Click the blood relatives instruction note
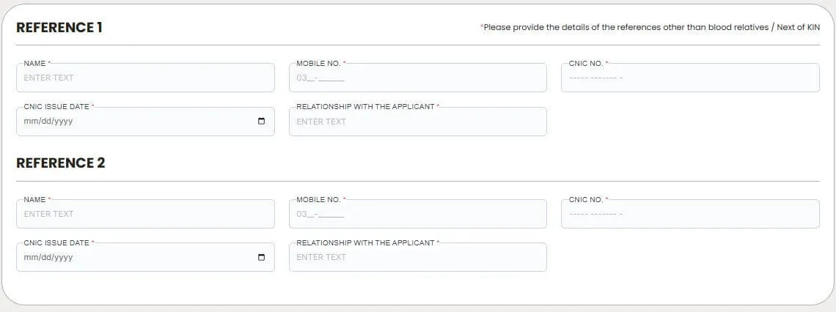This screenshot has height=312, width=836. [x=650, y=28]
